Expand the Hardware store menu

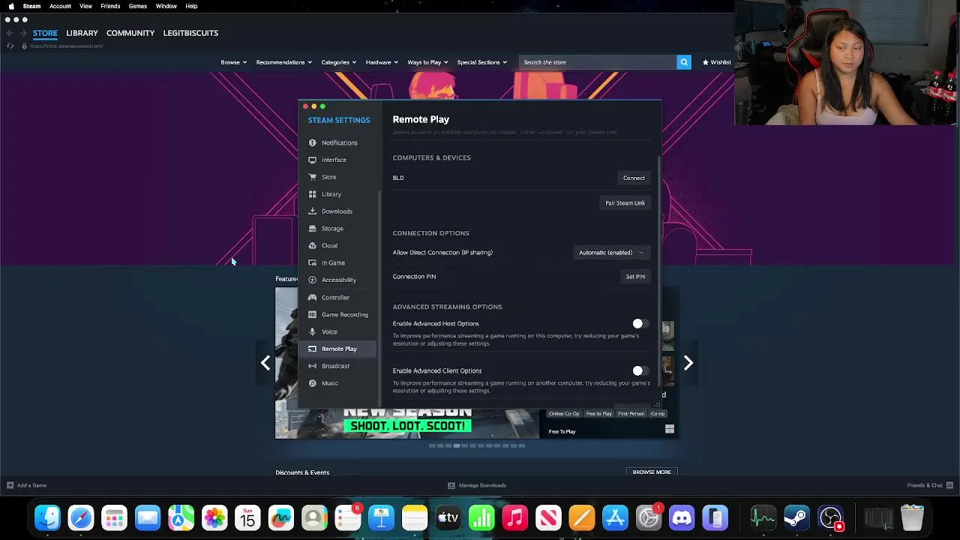[382, 62]
